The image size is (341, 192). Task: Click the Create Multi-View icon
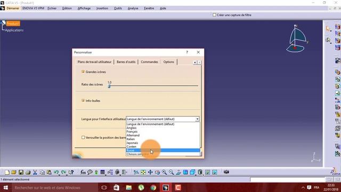[185, 172]
